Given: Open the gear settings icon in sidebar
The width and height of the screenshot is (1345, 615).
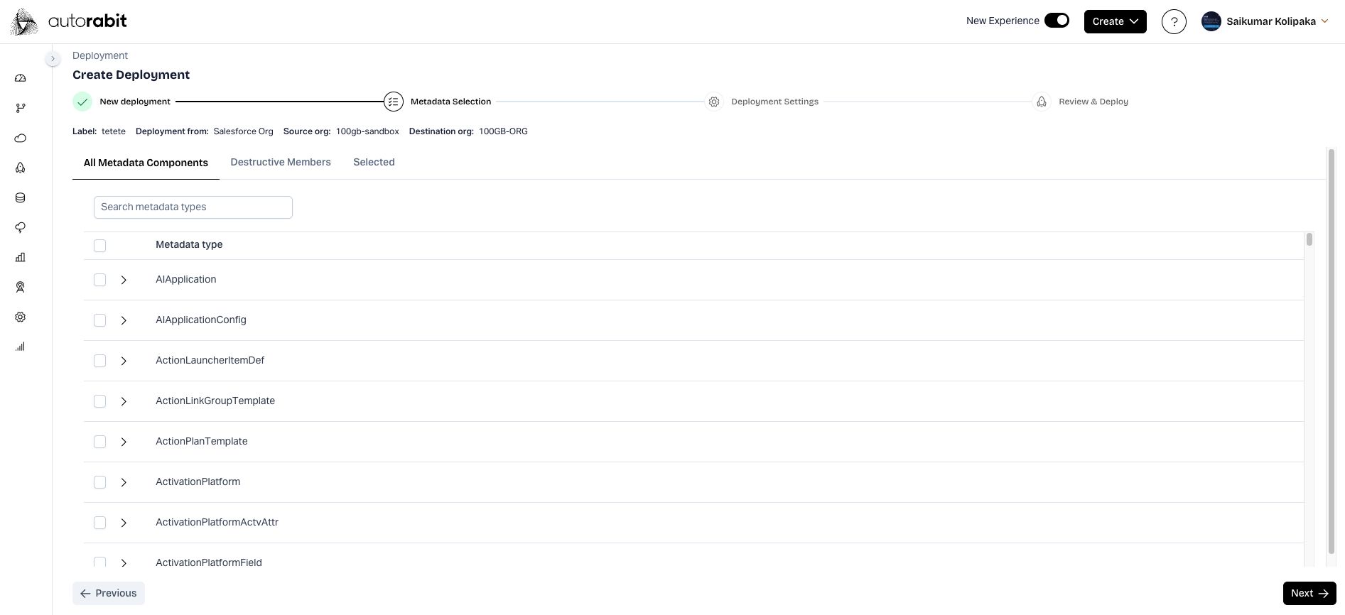Looking at the screenshot, I should point(21,317).
